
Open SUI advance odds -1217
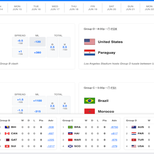coord(51,146)
